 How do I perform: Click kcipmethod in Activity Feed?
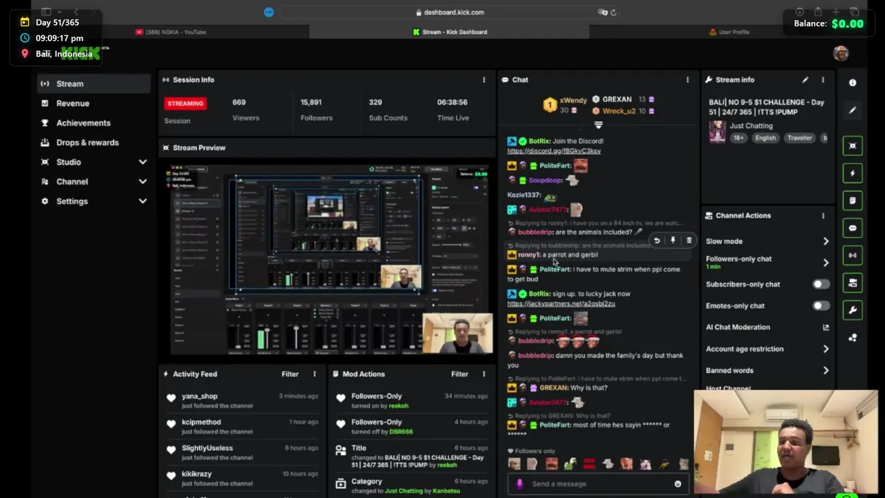tap(201, 422)
